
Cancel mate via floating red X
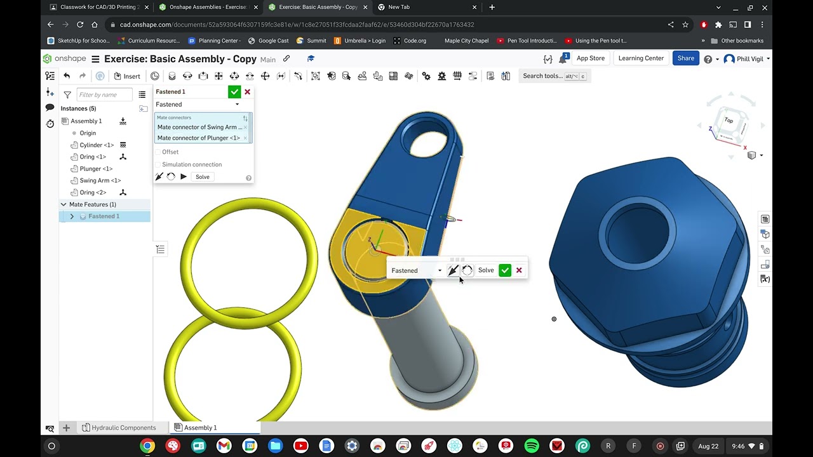point(519,270)
